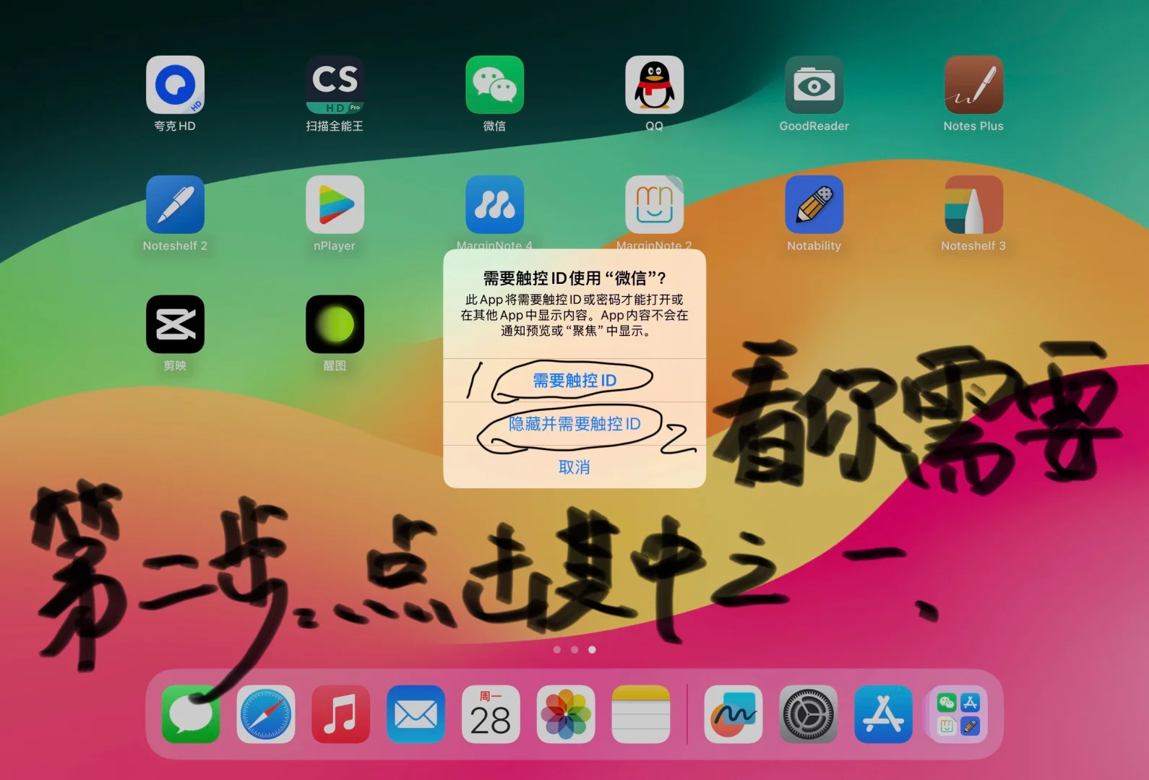This screenshot has width=1149, height=780.
Task: Launch the 剪映 video editor app
Action: (175, 324)
